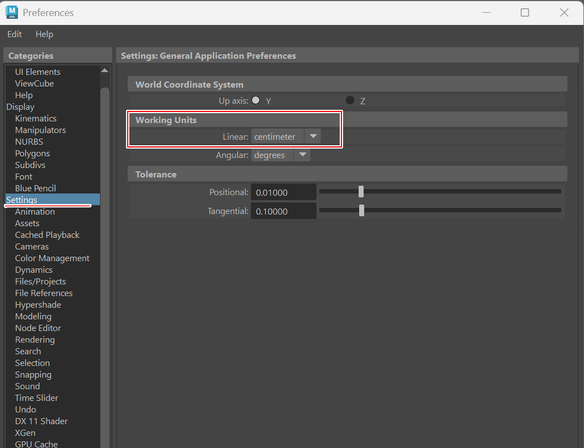This screenshot has height=448, width=584.
Task: Click the Tangential tolerance value field
Action: (x=284, y=210)
